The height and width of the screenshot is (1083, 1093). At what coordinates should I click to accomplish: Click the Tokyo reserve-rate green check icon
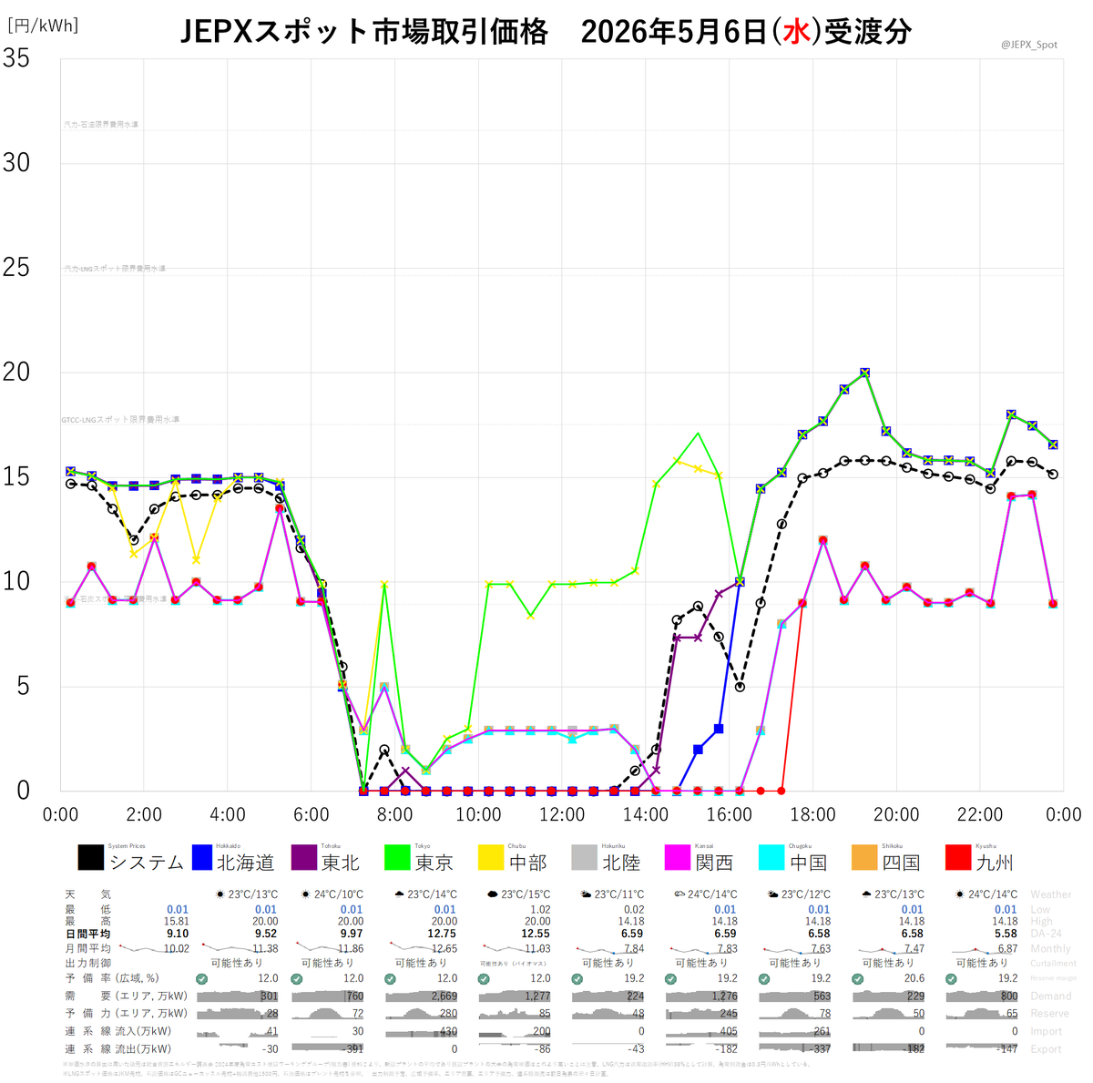click(x=390, y=979)
